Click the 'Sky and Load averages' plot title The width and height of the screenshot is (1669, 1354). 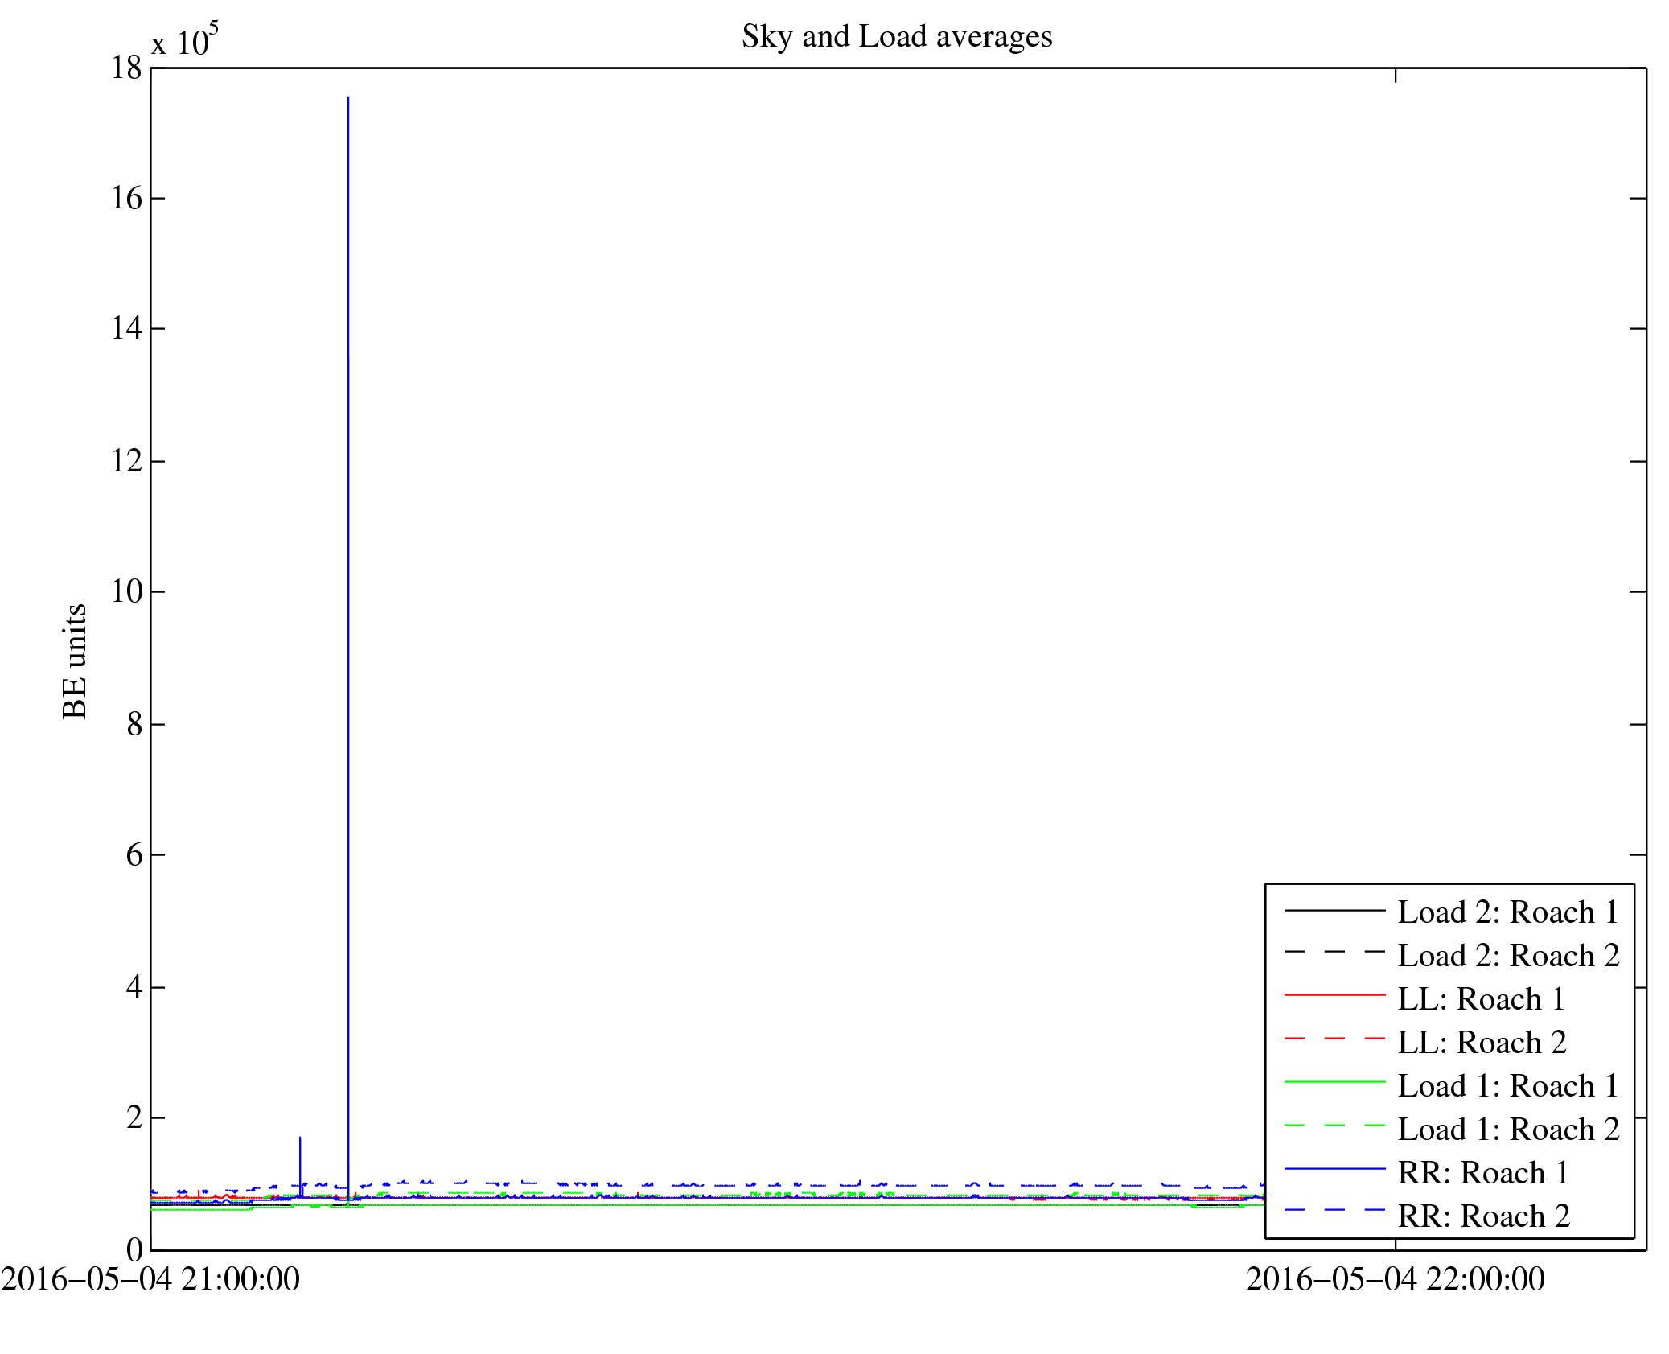tap(896, 37)
